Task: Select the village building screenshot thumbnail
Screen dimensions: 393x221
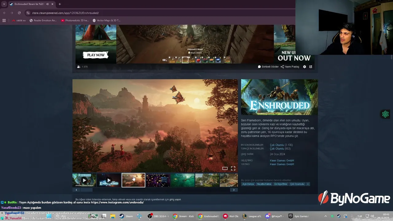Action: (207, 180)
